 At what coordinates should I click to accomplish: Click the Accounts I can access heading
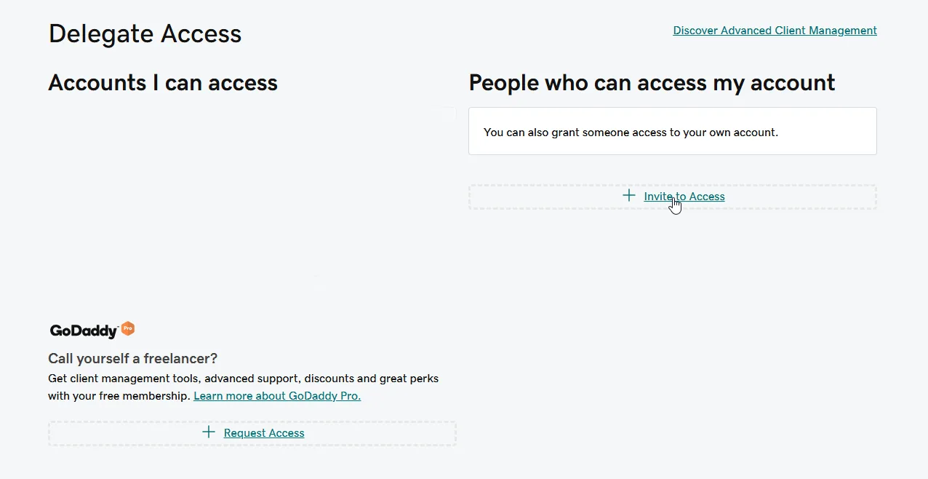pos(163,83)
